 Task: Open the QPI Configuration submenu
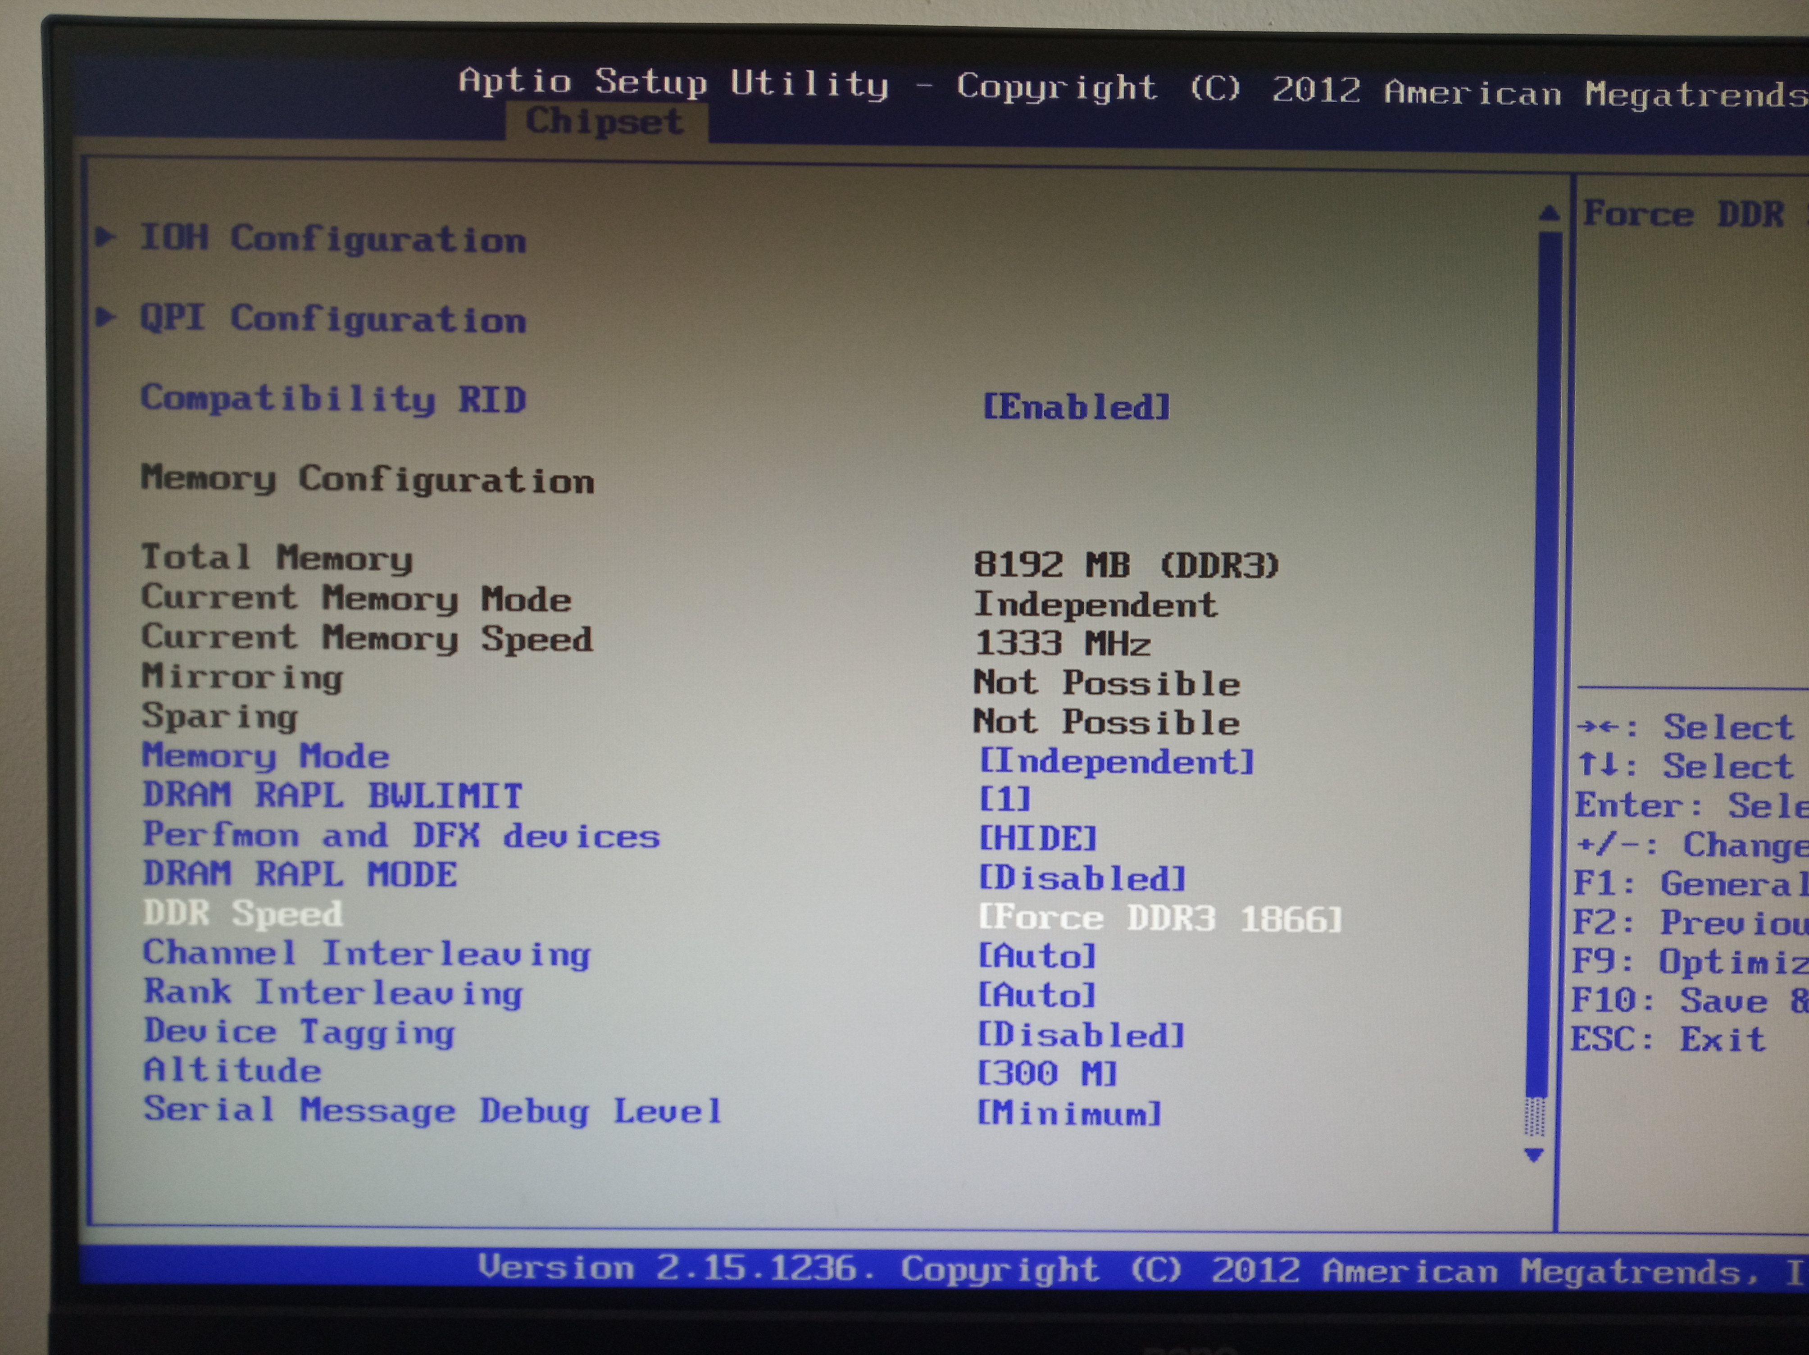[333, 318]
